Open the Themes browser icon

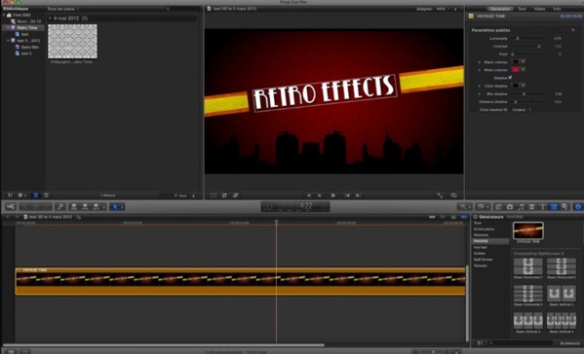pos(565,206)
